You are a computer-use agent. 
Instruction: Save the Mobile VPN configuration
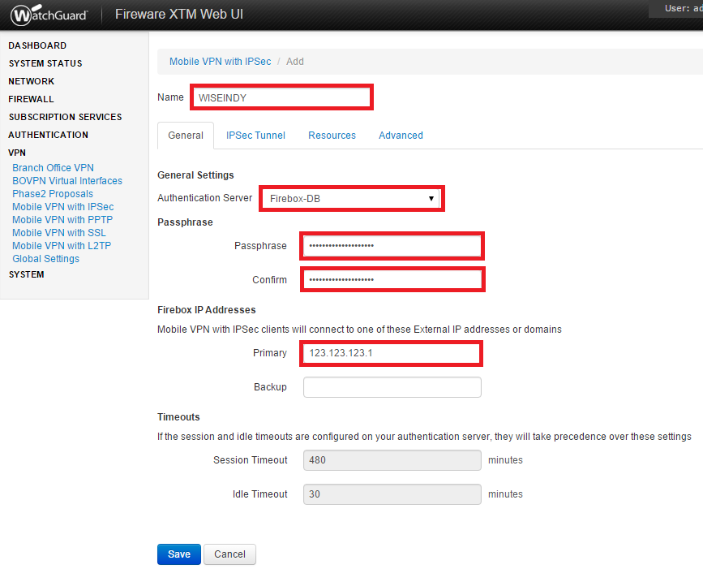pos(179,554)
